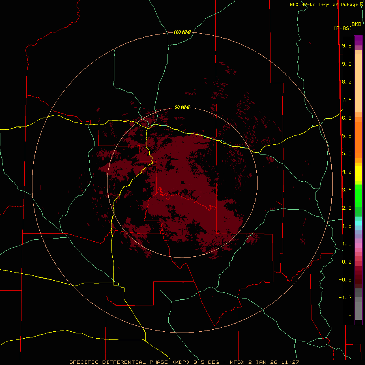Image resolution: width=365 pixels, height=365 pixels.
Task: Click the 8.2 legend value
Action: tap(347, 82)
